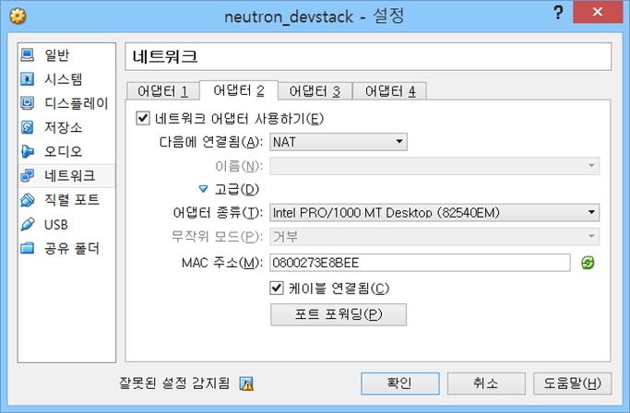
Task: Select 네트워크 text in the settings list
Action: click(x=70, y=175)
